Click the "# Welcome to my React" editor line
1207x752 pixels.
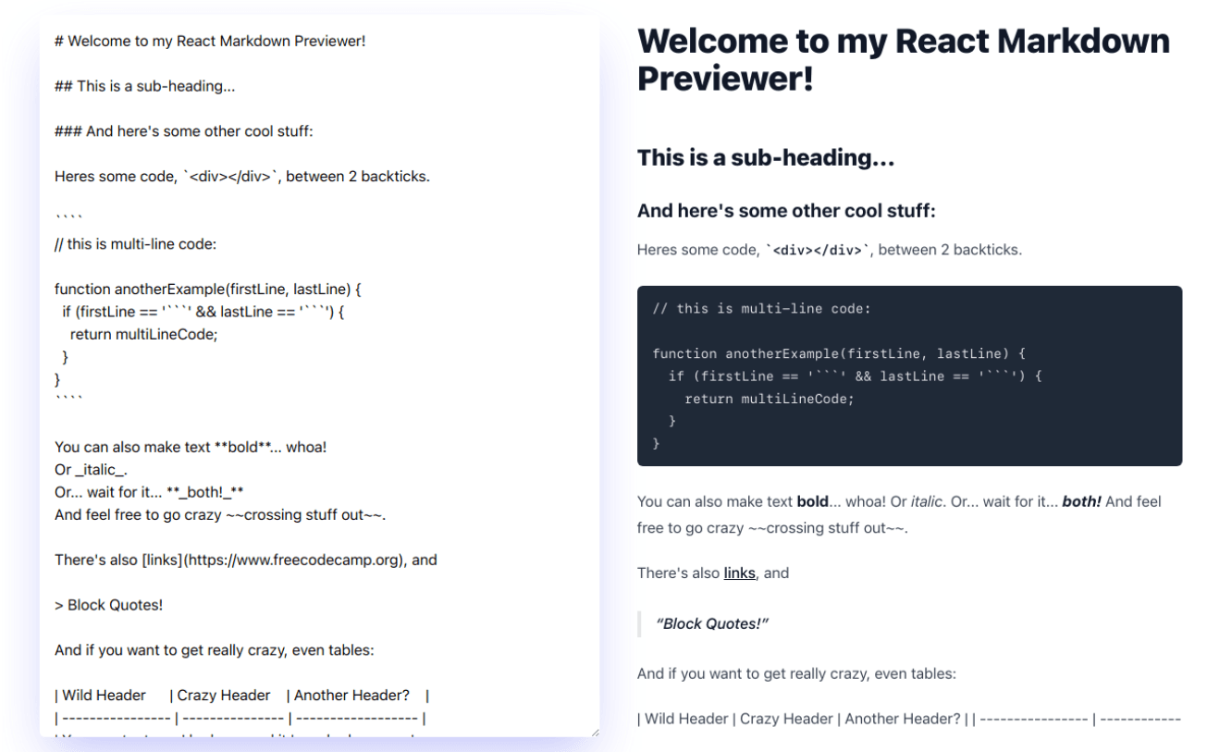(x=210, y=41)
